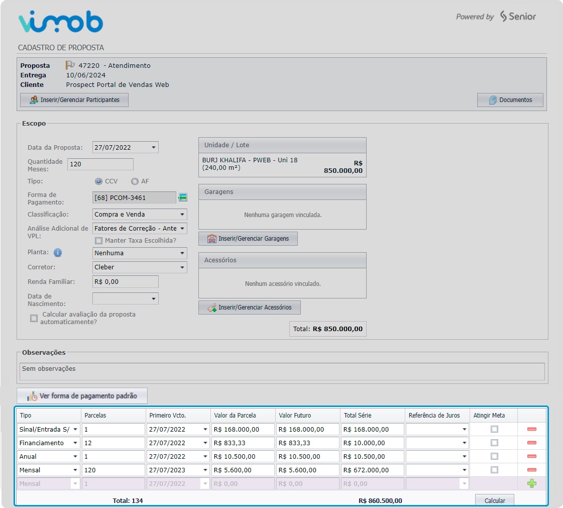The height and width of the screenshot is (508, 563).
Task: Remove the Anual row with its minus icon
Action: point(531,456)
